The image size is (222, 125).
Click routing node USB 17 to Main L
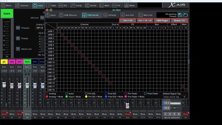(x=183, y=86)
